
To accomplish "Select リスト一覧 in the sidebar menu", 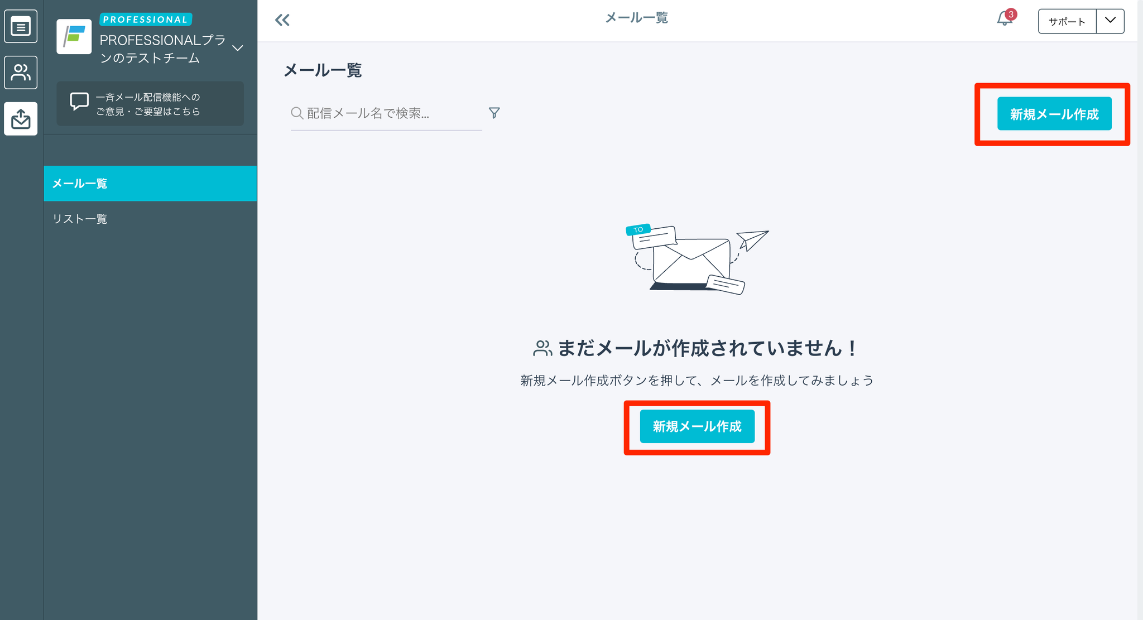I will 80,219.
